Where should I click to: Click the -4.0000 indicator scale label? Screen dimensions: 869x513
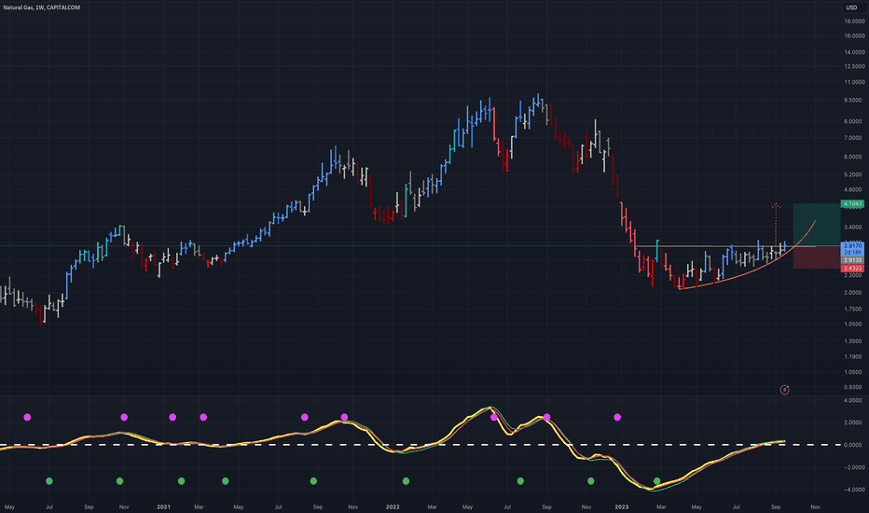[853, 490]
